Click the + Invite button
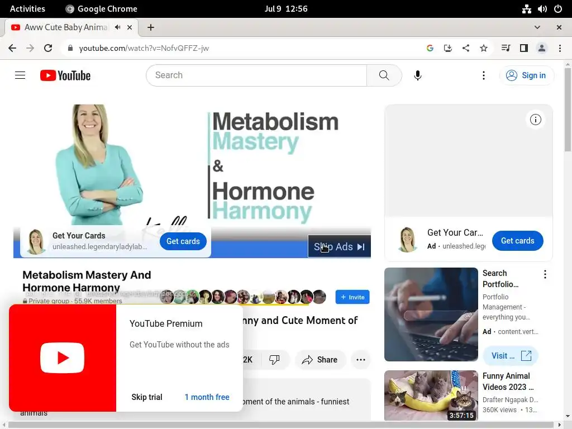The image size is (572, 429). point(352,297)
